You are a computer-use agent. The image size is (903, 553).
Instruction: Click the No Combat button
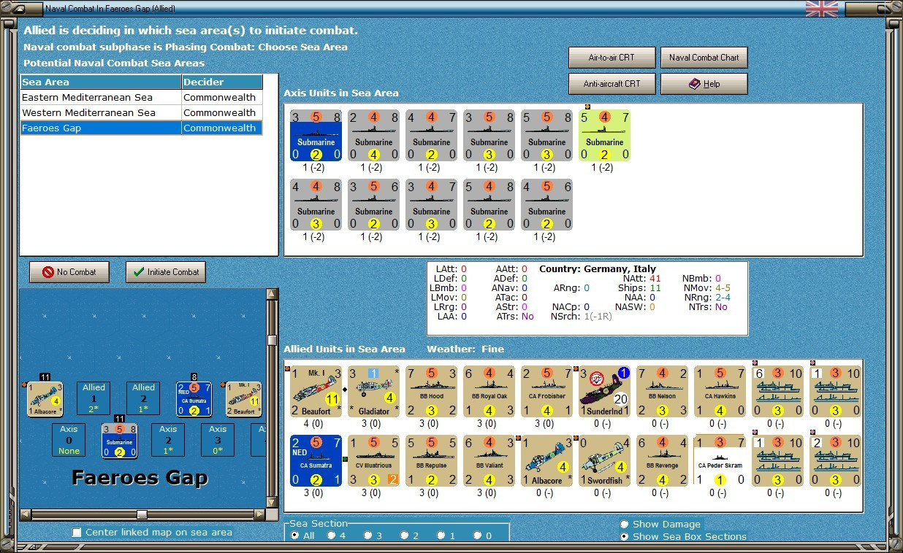[x=69, y=272]
